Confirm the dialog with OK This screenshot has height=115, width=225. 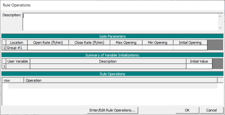point(187,110)
